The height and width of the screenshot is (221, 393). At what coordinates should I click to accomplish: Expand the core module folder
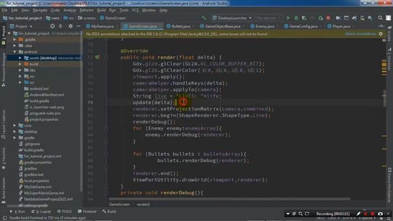[x=15, y=125]
